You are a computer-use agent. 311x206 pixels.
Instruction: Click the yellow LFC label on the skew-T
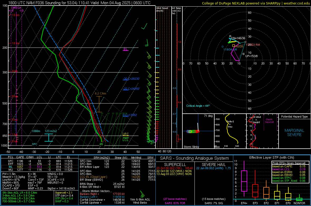coord(125,134)
